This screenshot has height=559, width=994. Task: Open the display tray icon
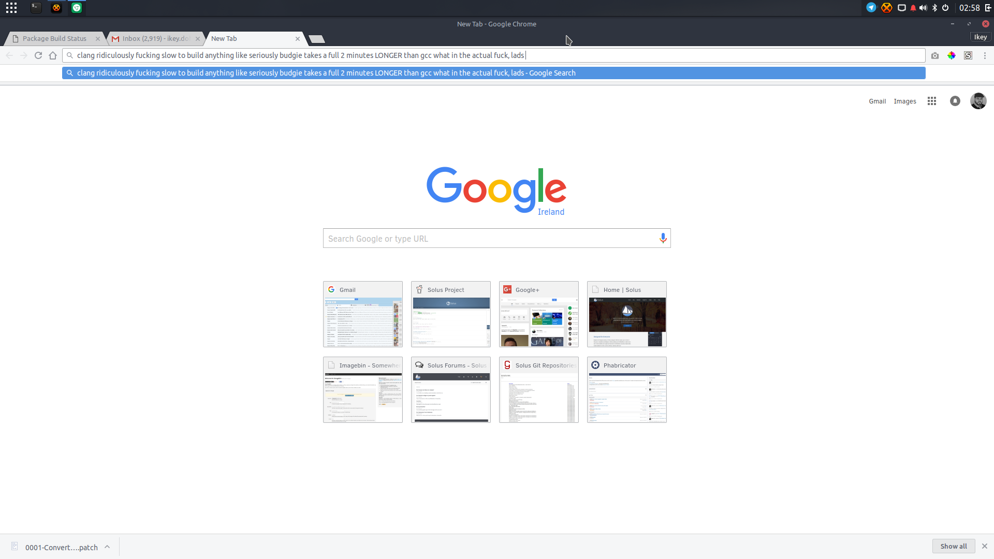click(x=901, y=8)
